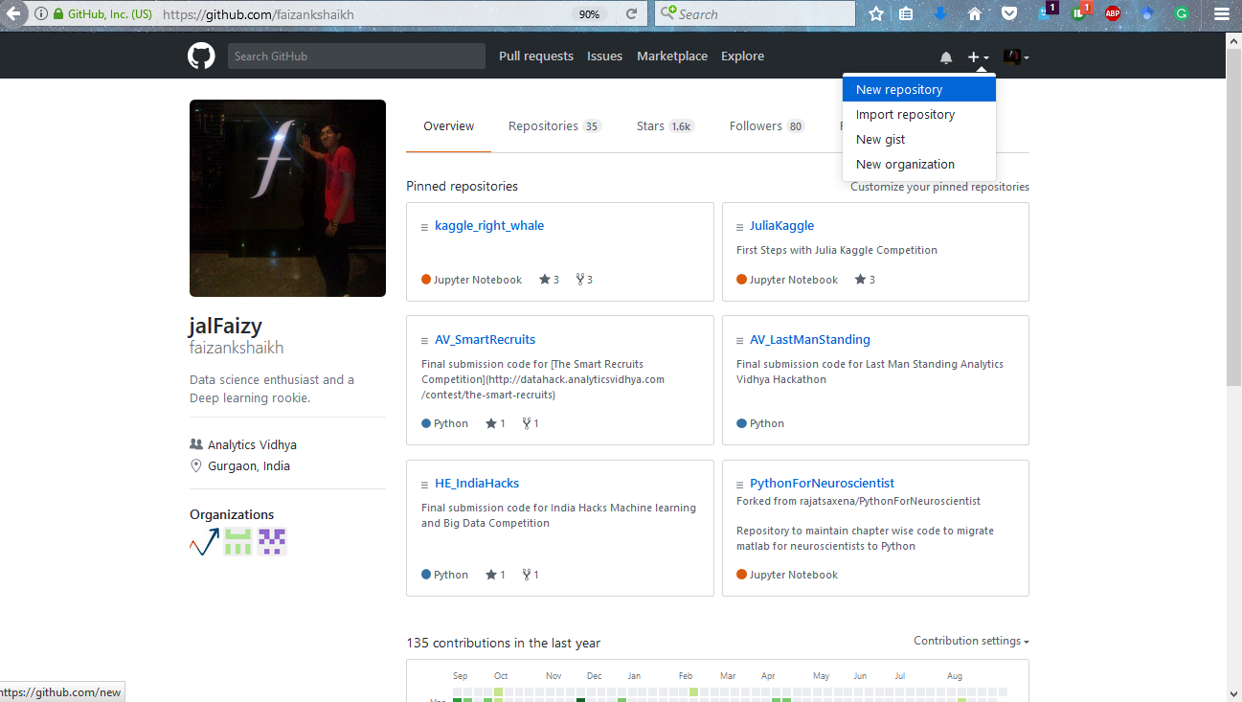The height and width of the screenshot is (702, 1242).
Task: Focus the browser Search box
Action: 756,14
